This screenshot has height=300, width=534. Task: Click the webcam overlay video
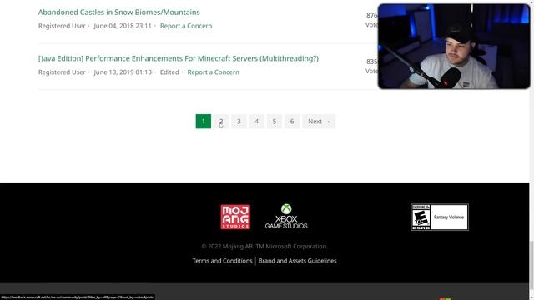pyautogui.click(x=454, y=47)
